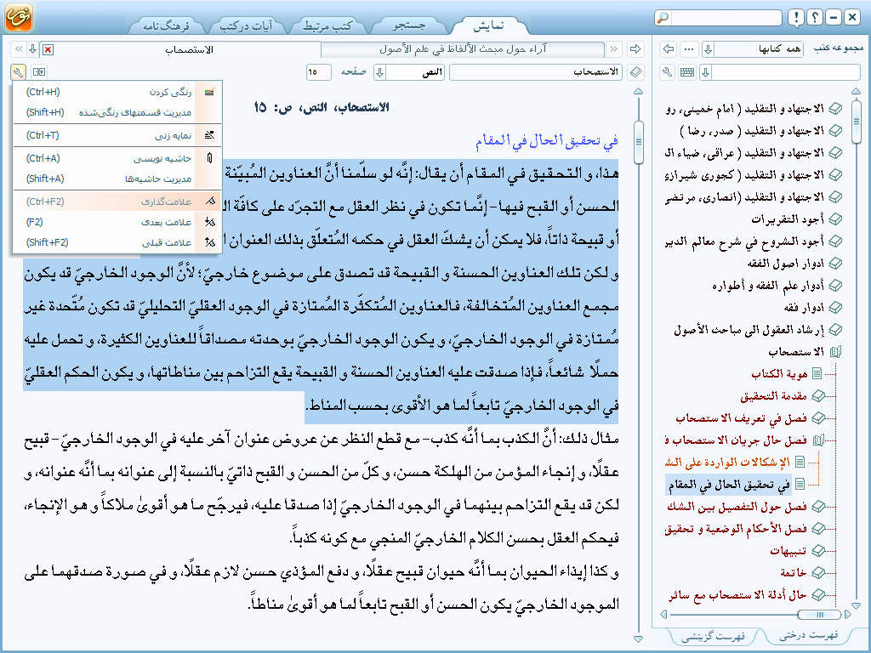Viewport: 871px width, 653px height.
Task: Click the book list vertical scrollbar thumb
Action: [x=856, y=122]
